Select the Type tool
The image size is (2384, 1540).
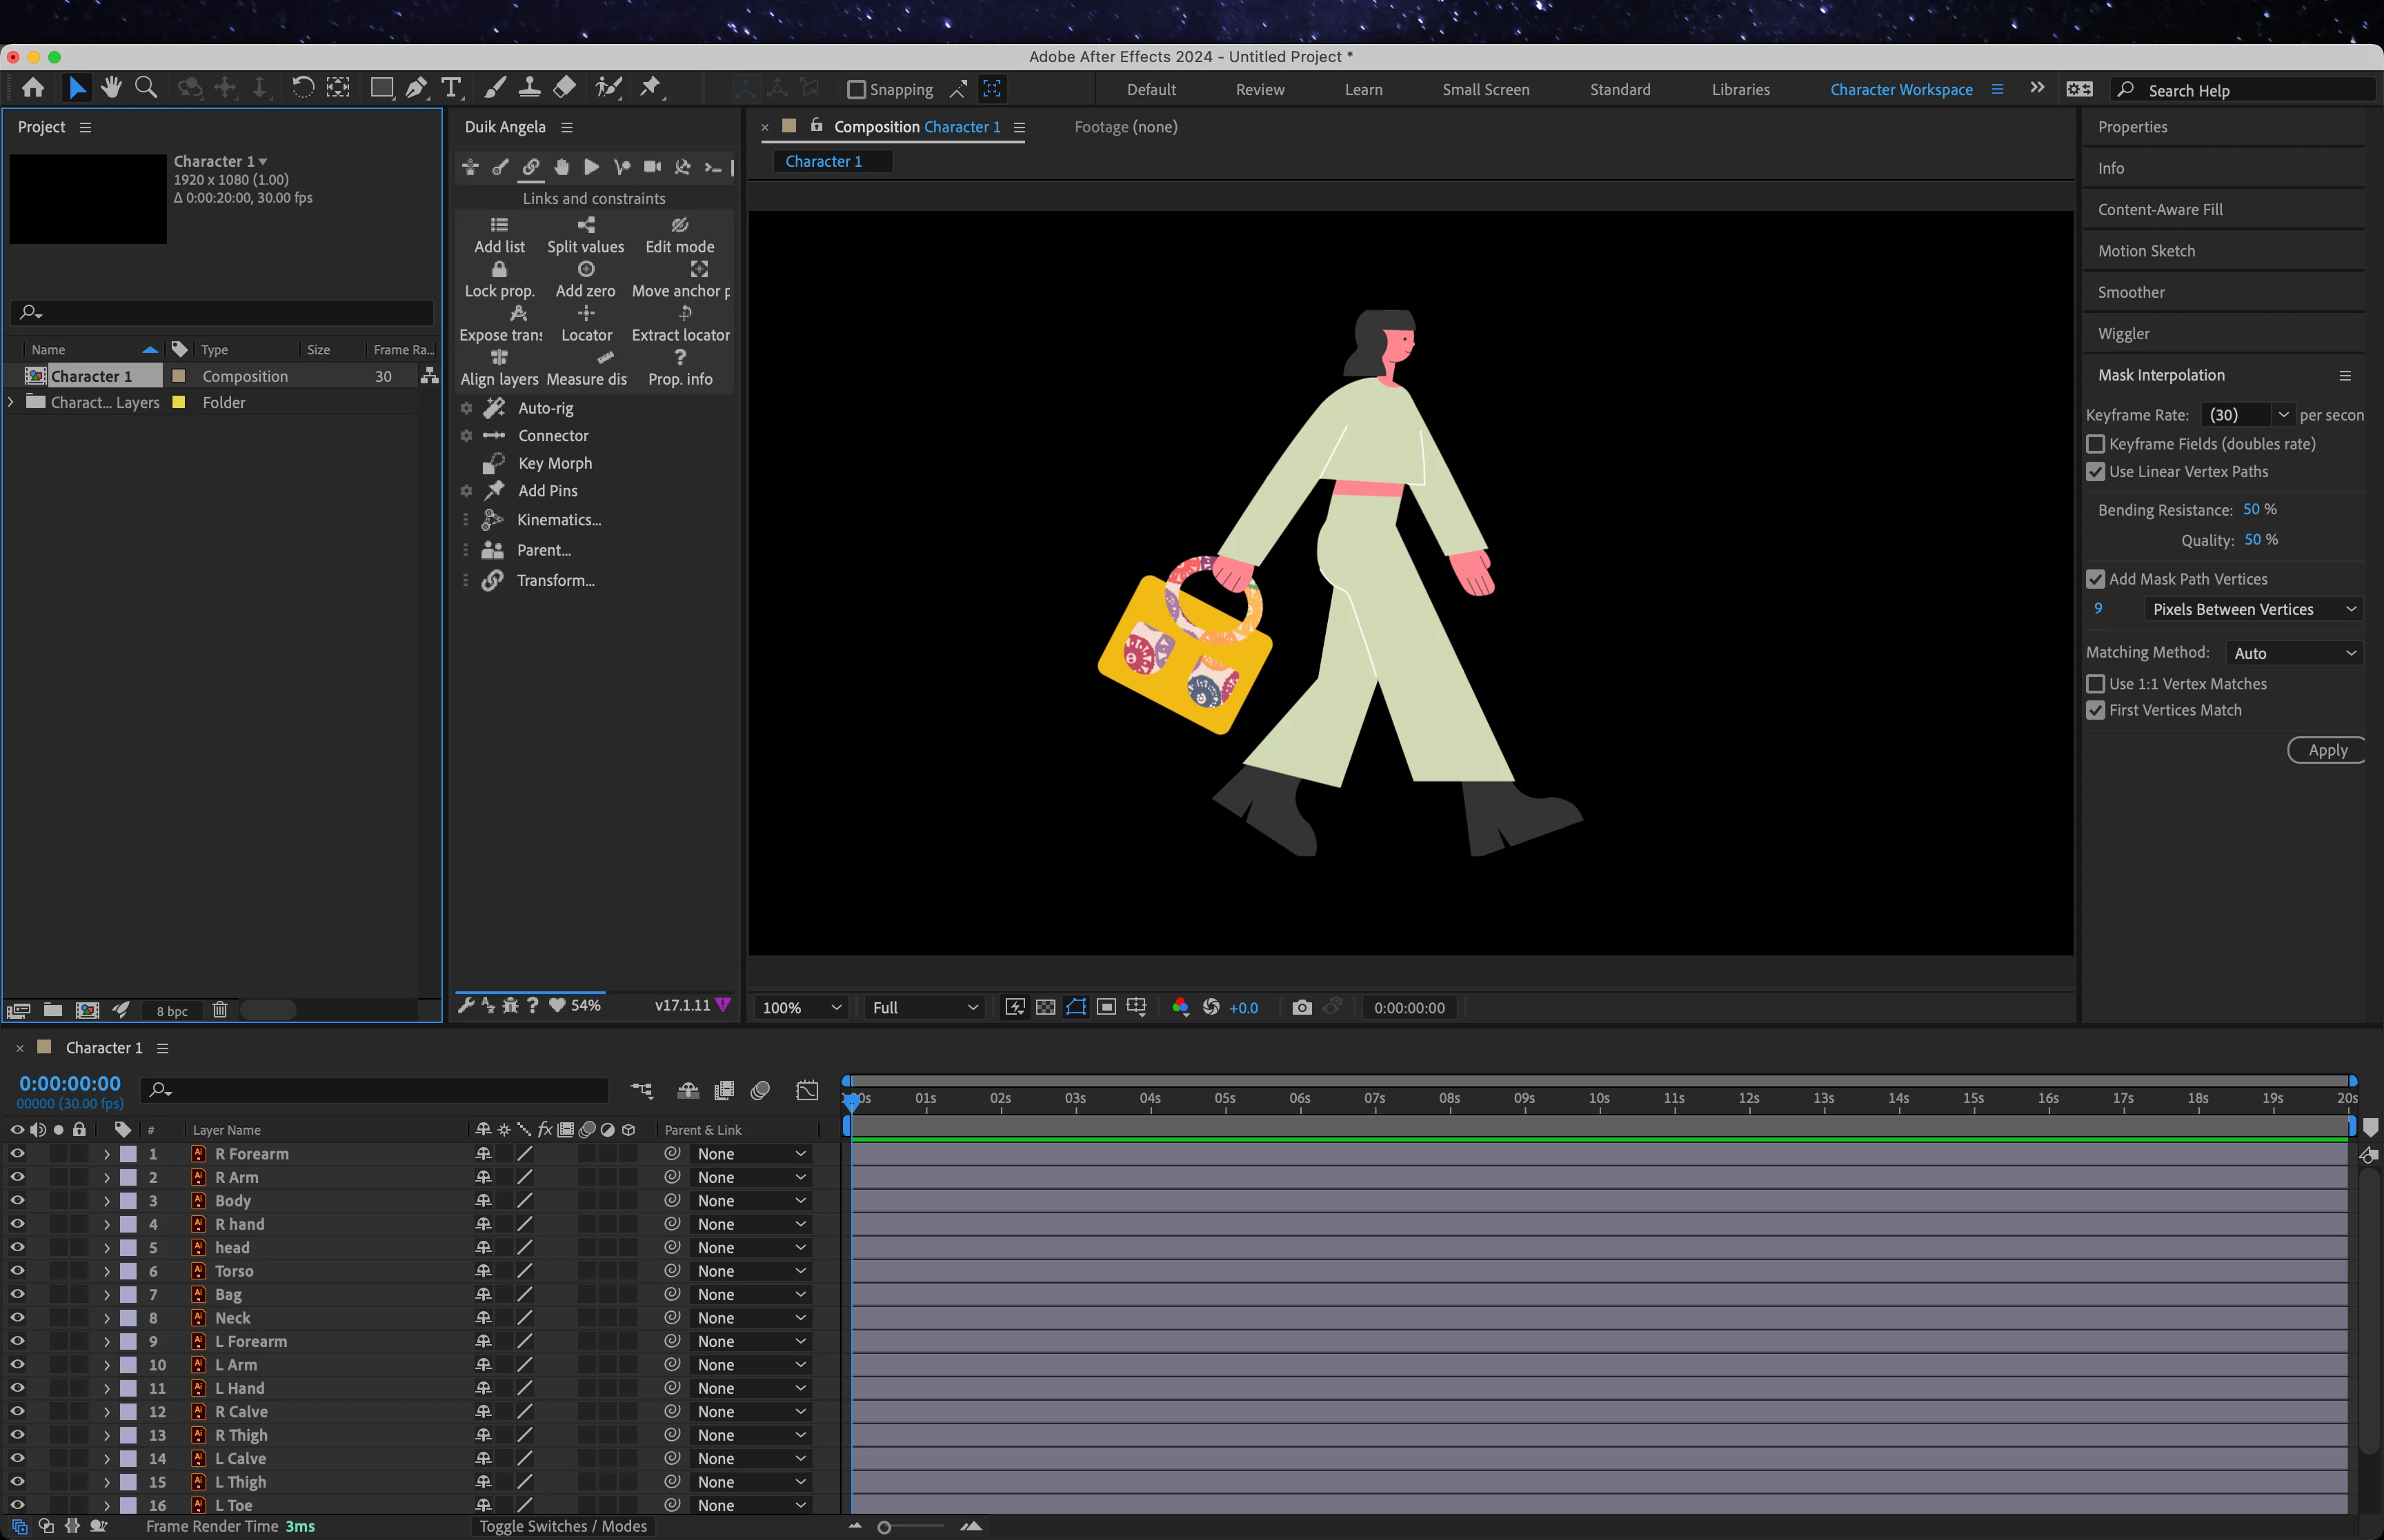coord(451,88)
